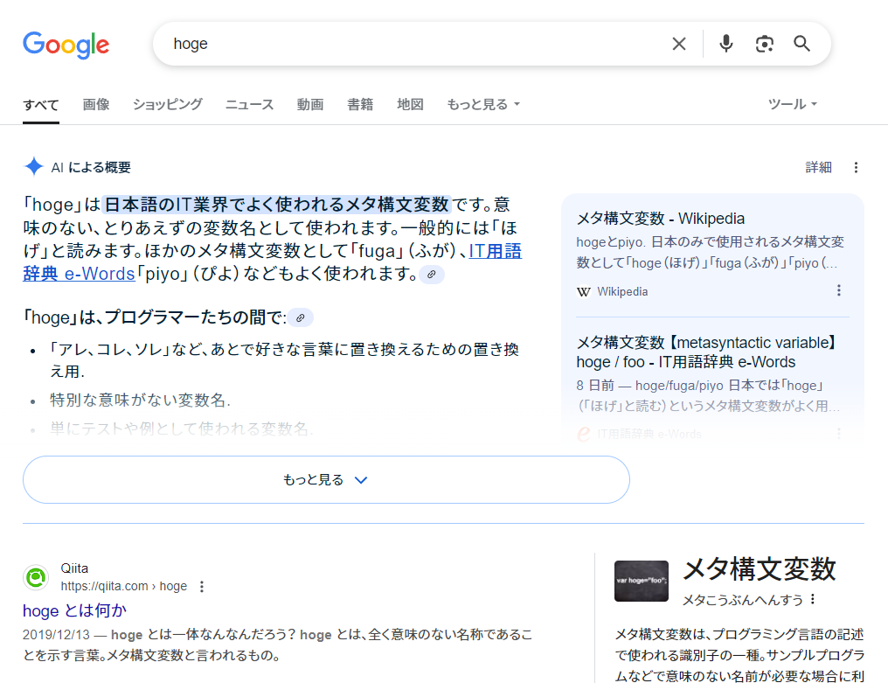Screen dimensions: 888x683
Task: Open the 地図 tab
Action: pos(410,104)
